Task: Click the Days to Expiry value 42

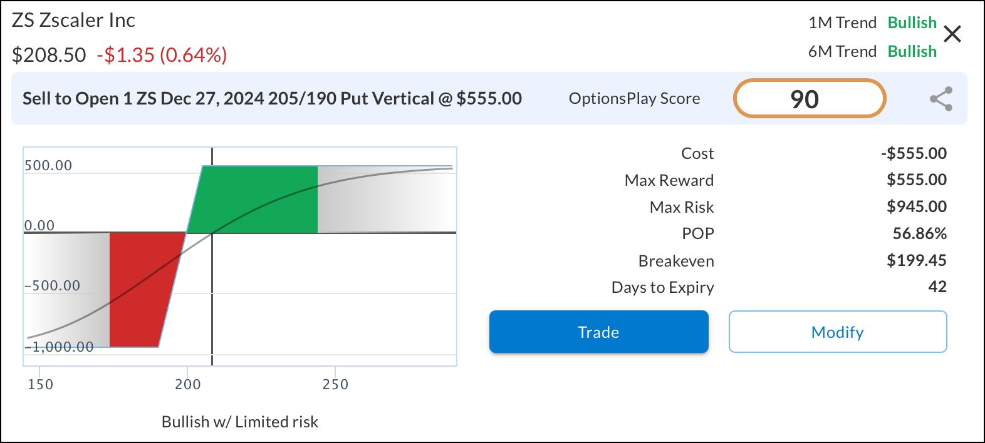Action: coord(937,287)
